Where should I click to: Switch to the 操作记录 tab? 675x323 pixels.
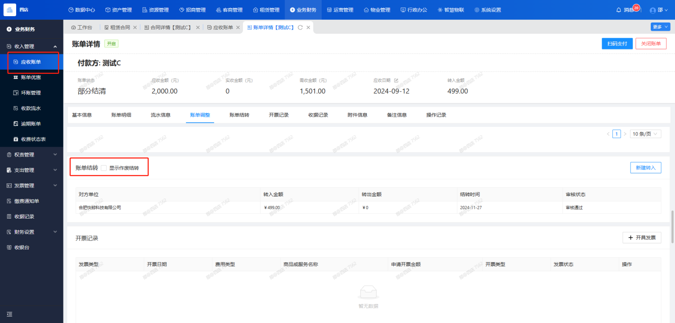(x=436, y=115)
